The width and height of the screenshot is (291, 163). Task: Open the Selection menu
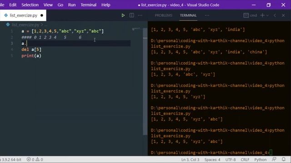(x=30, y=5)
